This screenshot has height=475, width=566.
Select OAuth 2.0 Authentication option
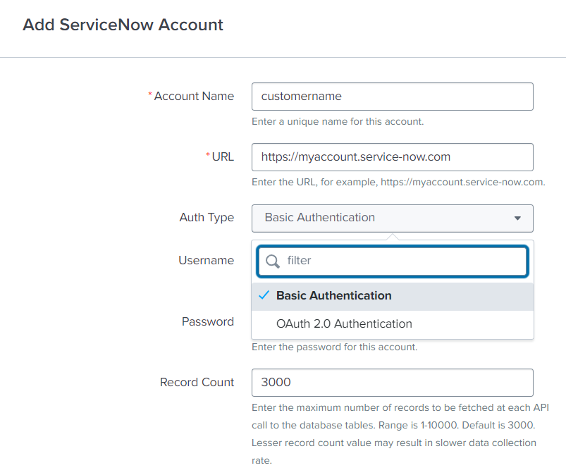(x=344, y=324)
